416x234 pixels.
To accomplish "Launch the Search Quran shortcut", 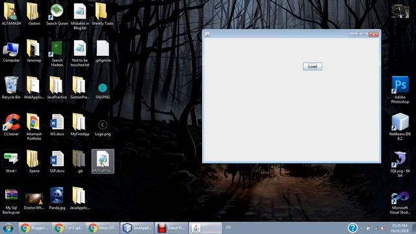I will pyautogui.click(x=57, y=14).
